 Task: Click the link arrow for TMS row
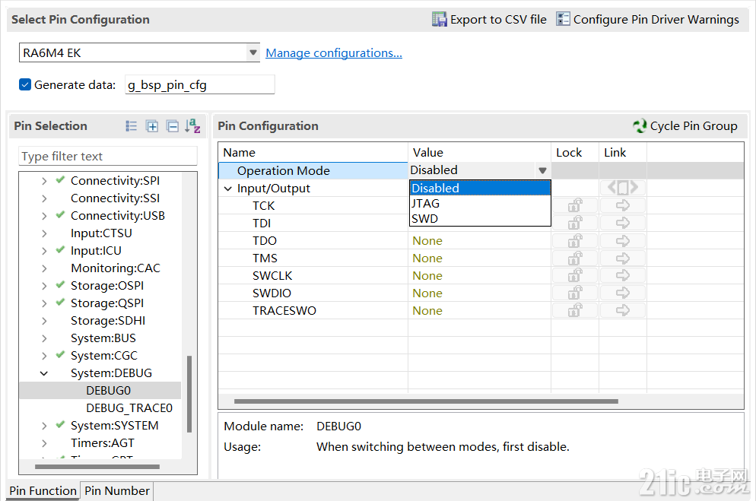click(622, 258)
